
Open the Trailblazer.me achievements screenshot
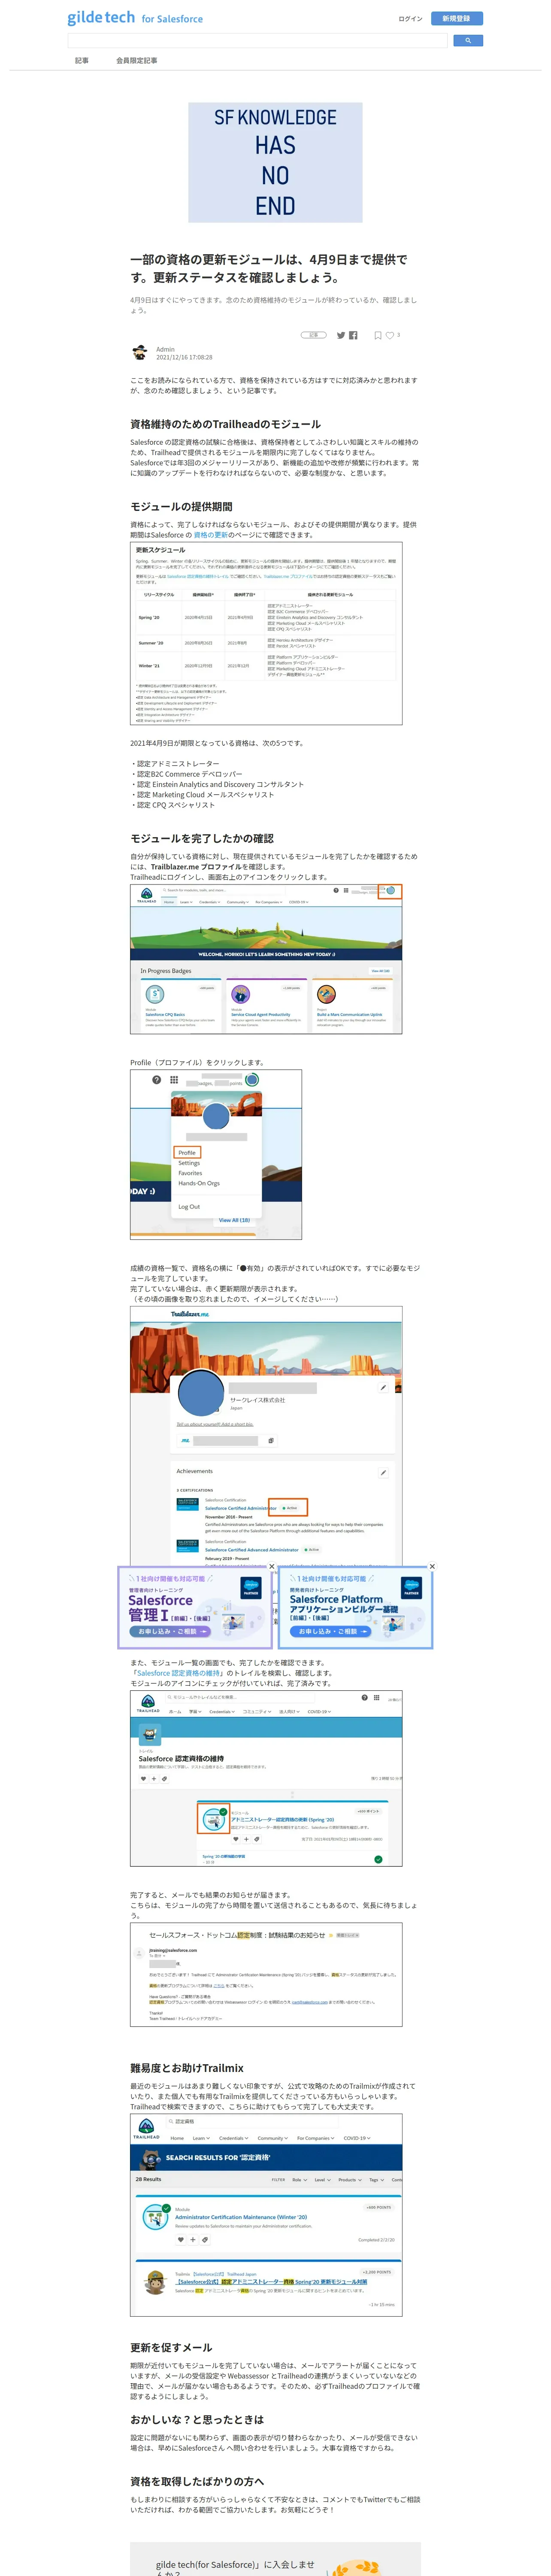(266, 1436)
